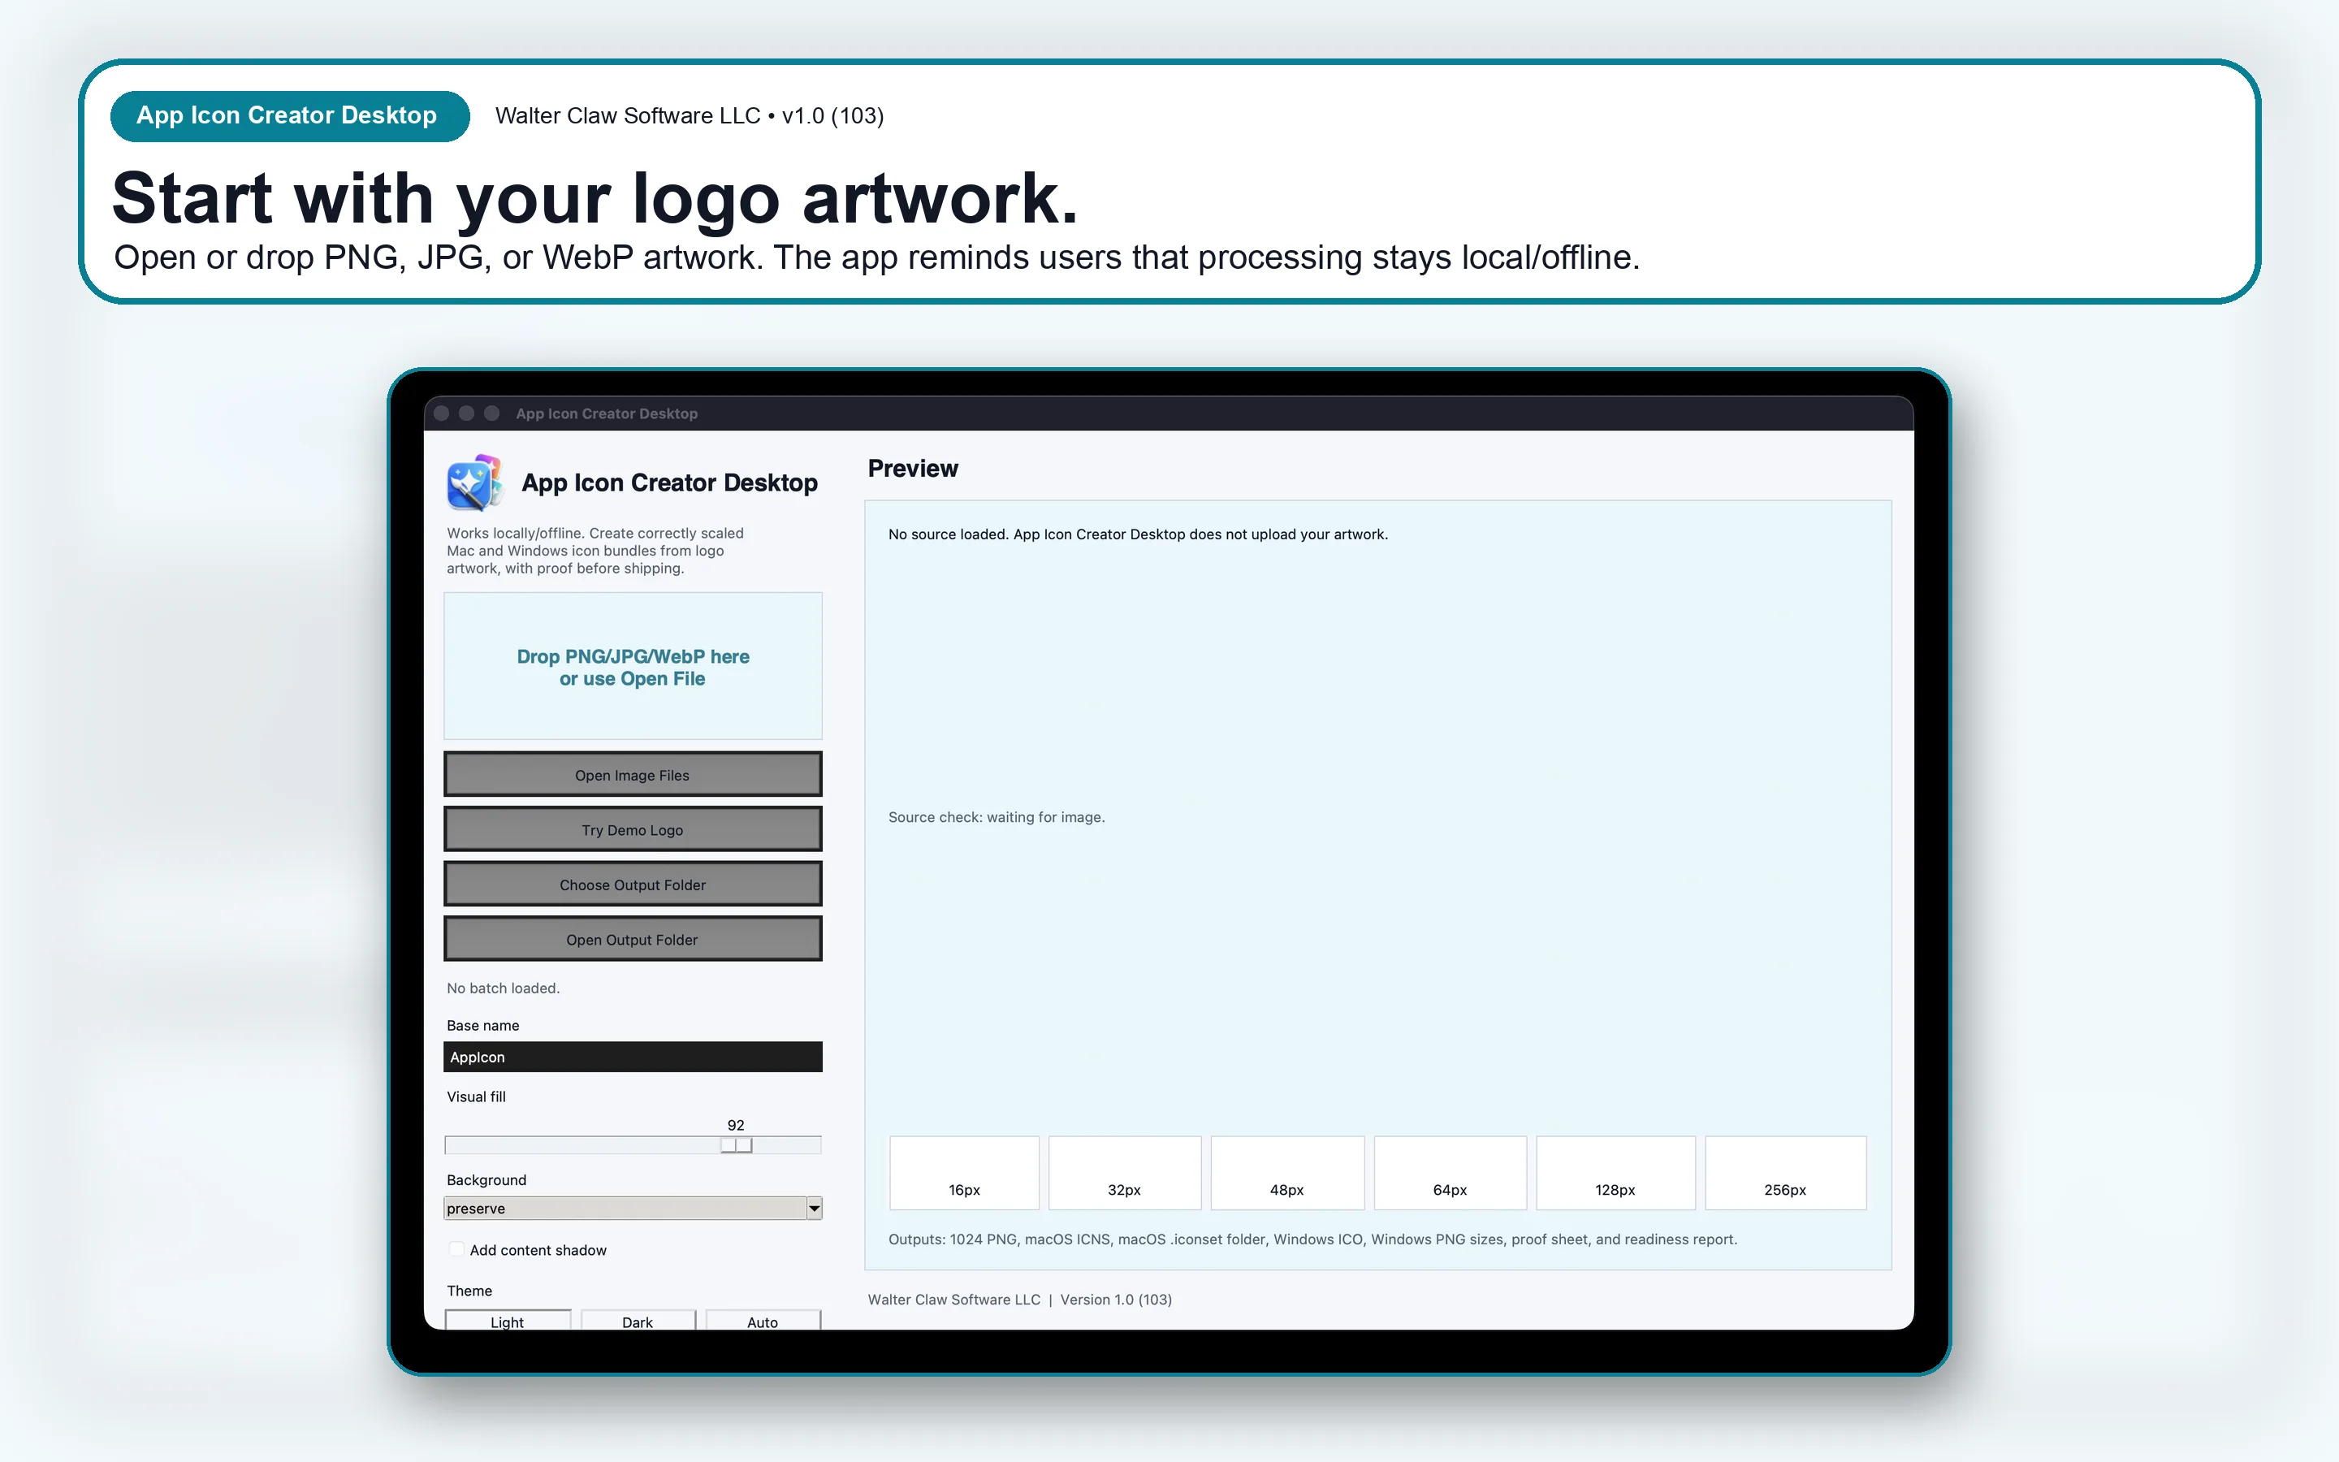Click 'Walter Claw Software LLC • v1.0 (103)' header text

[x=690, y=116]
